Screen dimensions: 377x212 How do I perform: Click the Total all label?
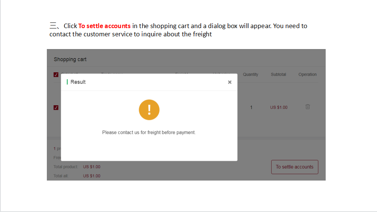pyautogui.click(x=61, y=176)
